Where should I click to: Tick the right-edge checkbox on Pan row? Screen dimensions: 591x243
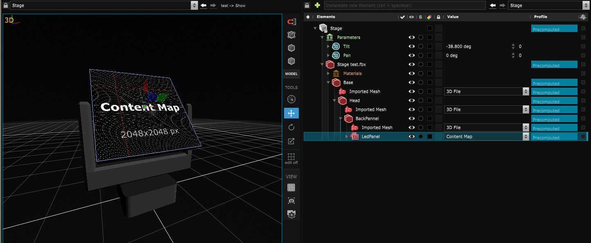tap(583, 55)
